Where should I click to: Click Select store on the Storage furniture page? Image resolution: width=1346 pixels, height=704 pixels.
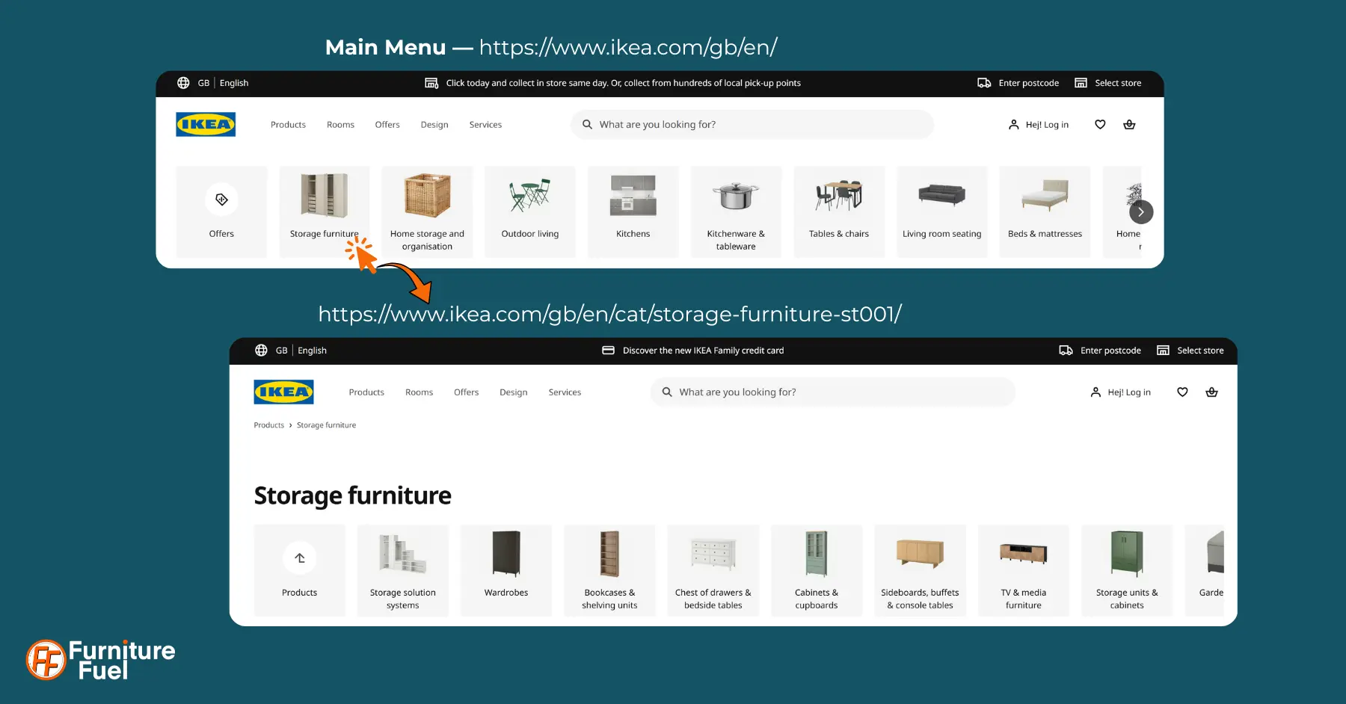(x=1200, y=351)
